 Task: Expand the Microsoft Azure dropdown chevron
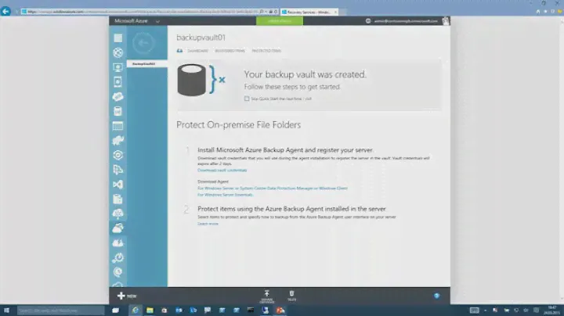[x=157, y=21]
